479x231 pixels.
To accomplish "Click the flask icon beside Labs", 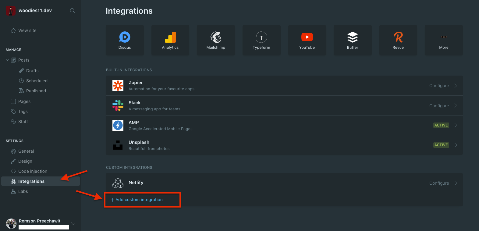I will (x=13, y=191).
